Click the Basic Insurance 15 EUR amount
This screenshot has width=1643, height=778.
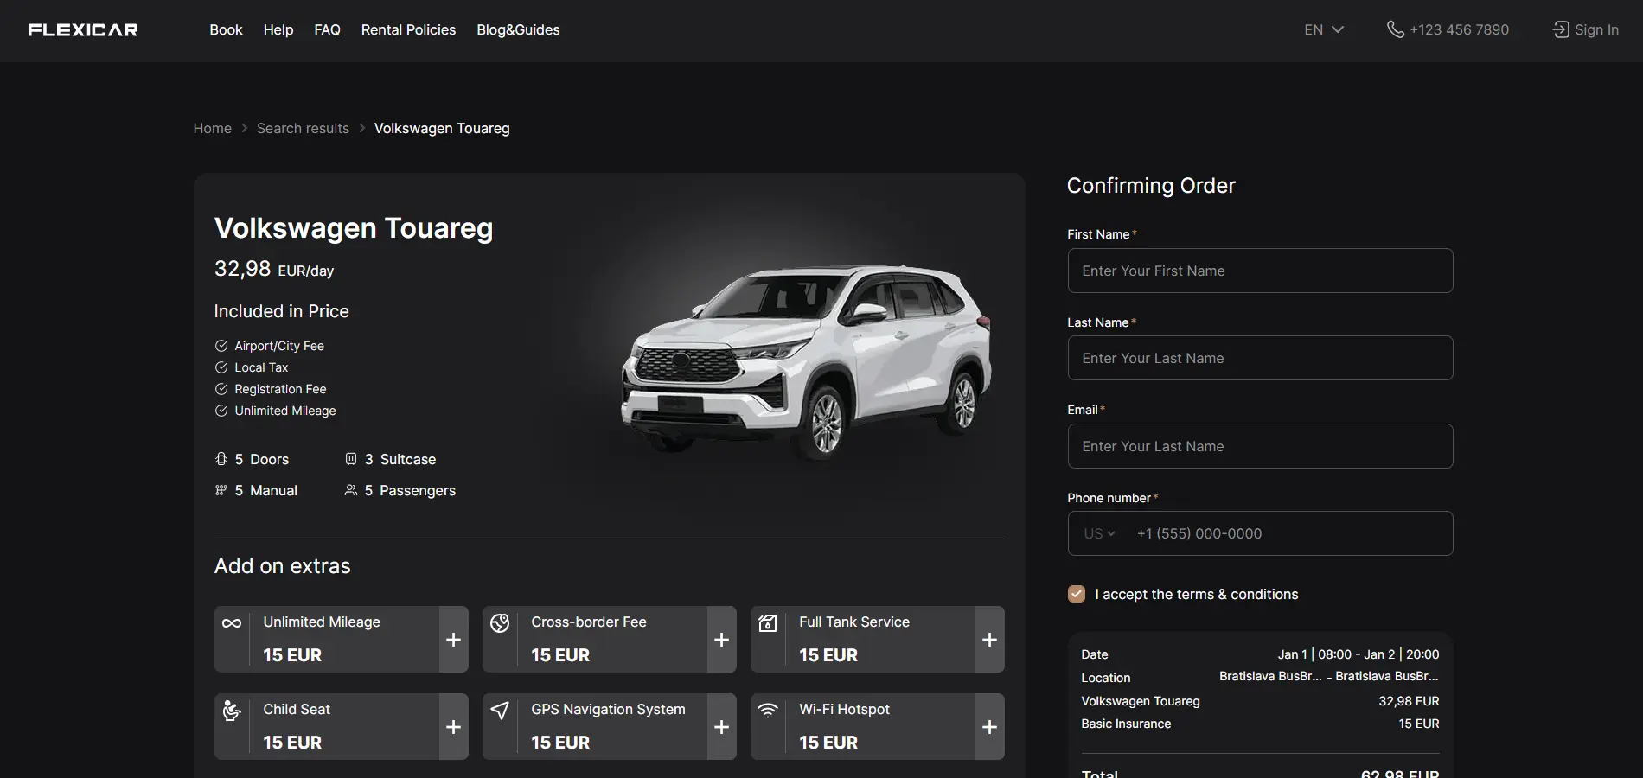coord(1419,724)
